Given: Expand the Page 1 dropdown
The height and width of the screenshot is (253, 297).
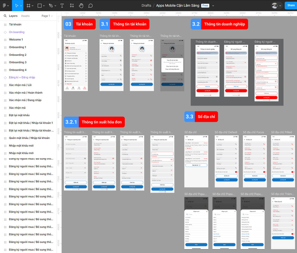Looking at the screenshot, I should click(x=47, y=16).
